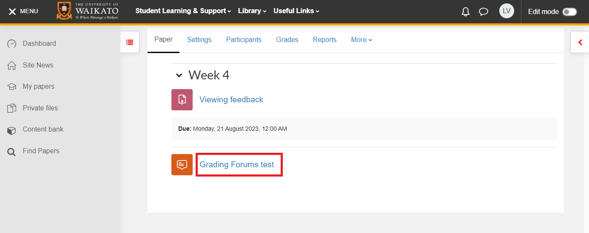Viewport: 589px width, 233px height.
Task: Toggle Edit mode switch on
Action: tap(569, 12)
